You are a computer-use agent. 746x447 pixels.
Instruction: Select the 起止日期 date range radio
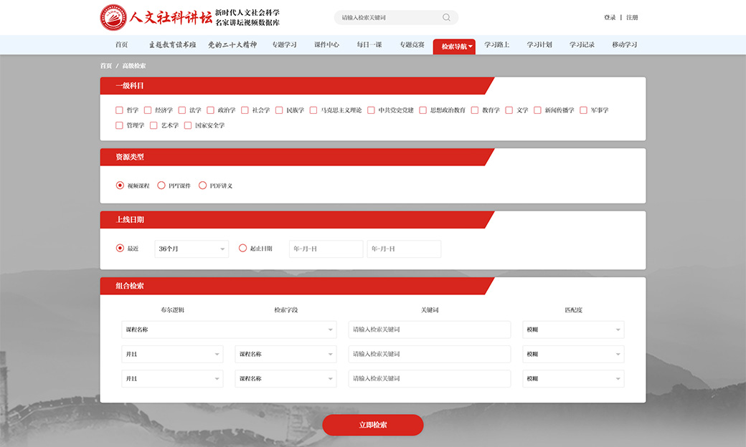pos(242,249)
